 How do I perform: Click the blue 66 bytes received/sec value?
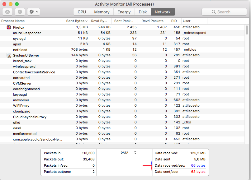[198, 165]
